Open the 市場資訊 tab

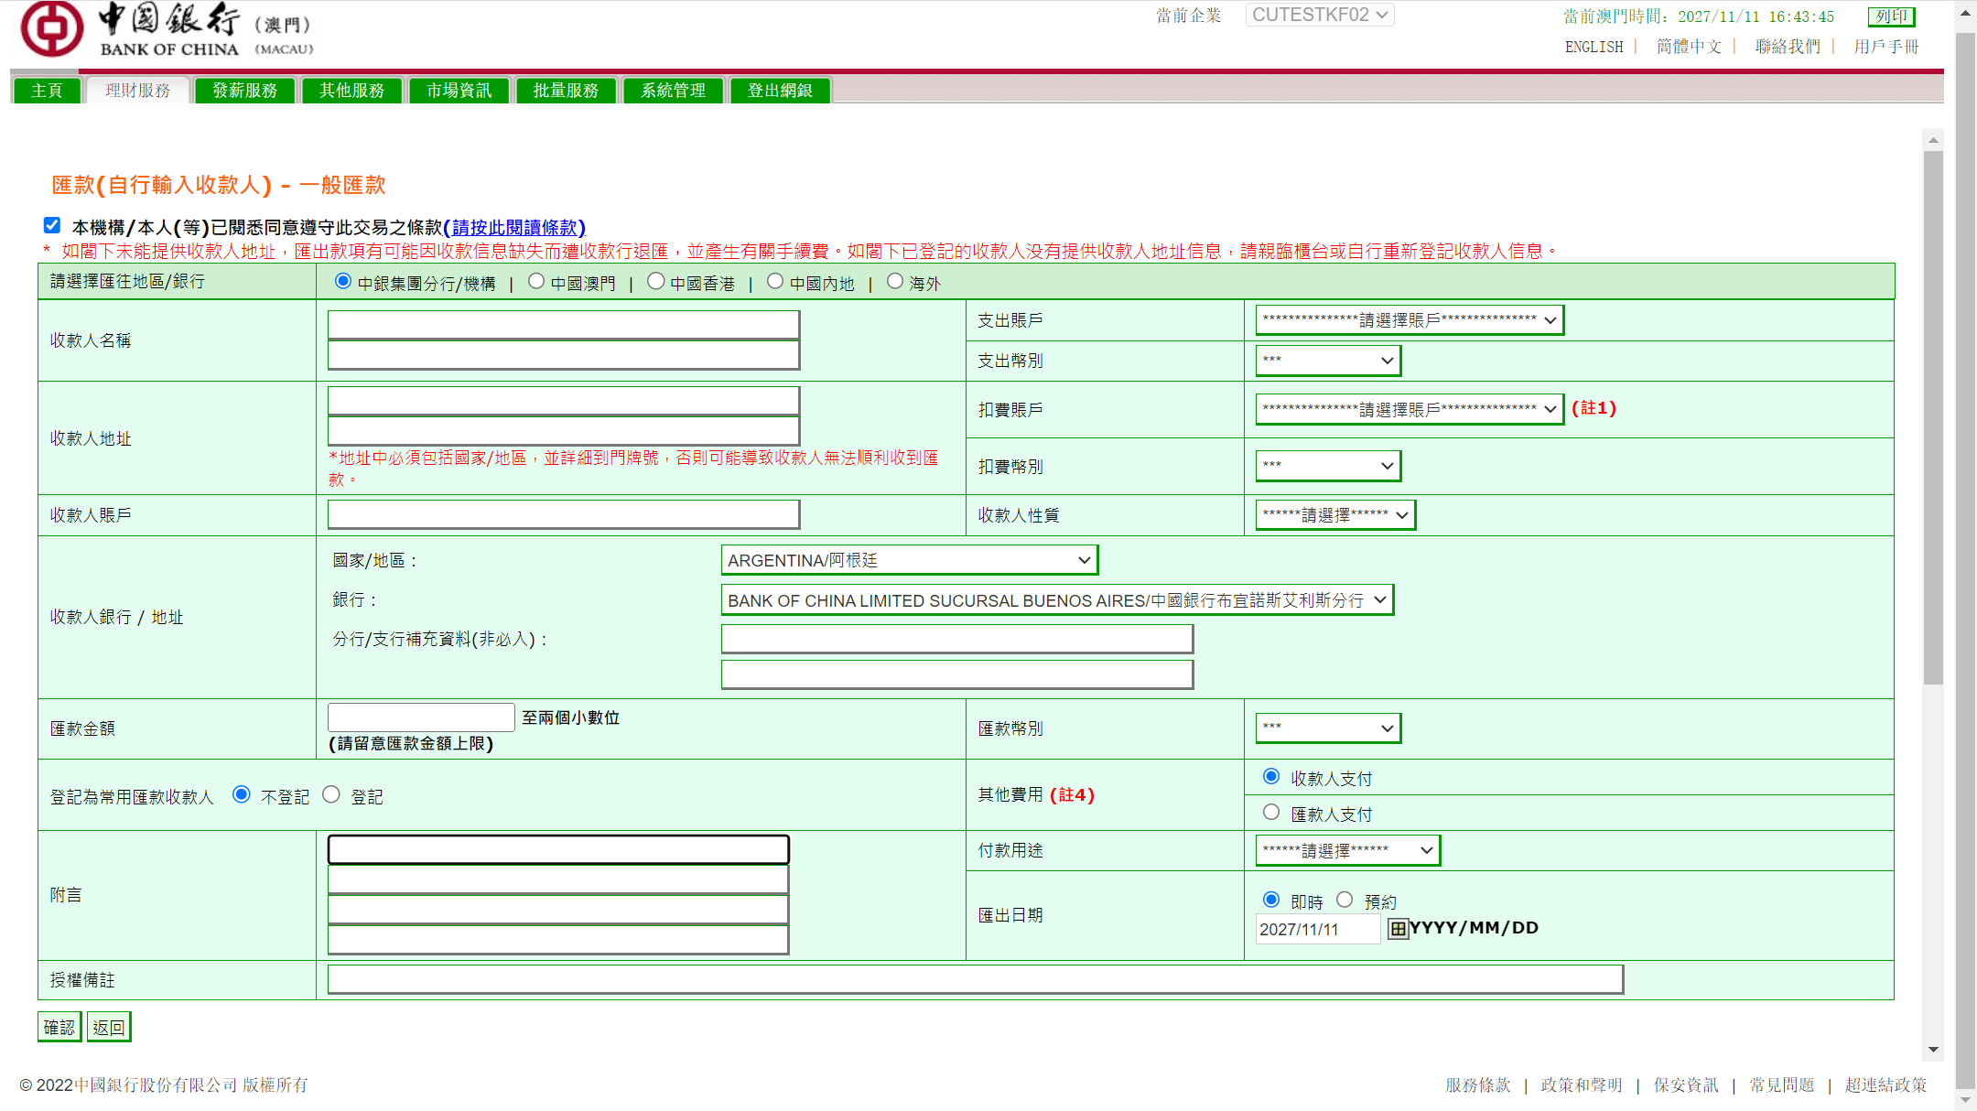[459, 91]
